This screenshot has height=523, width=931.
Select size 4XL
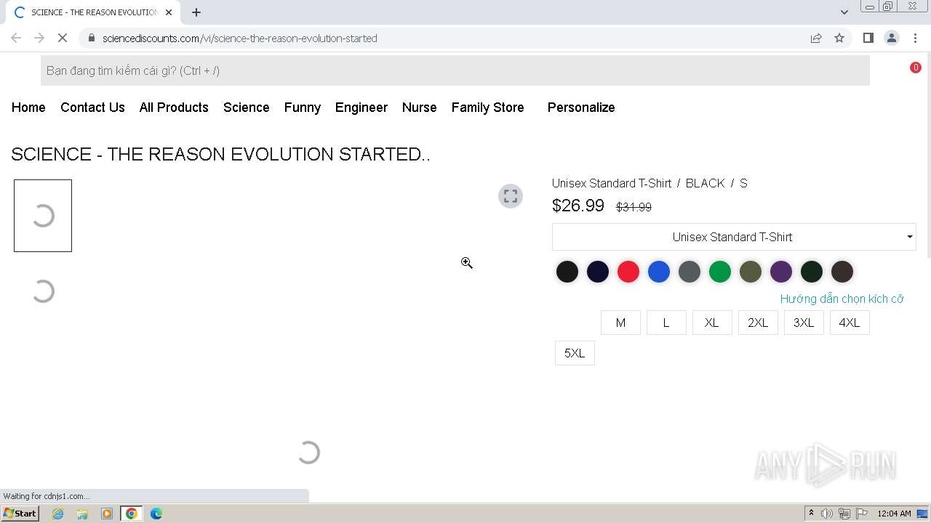(850, 323)
